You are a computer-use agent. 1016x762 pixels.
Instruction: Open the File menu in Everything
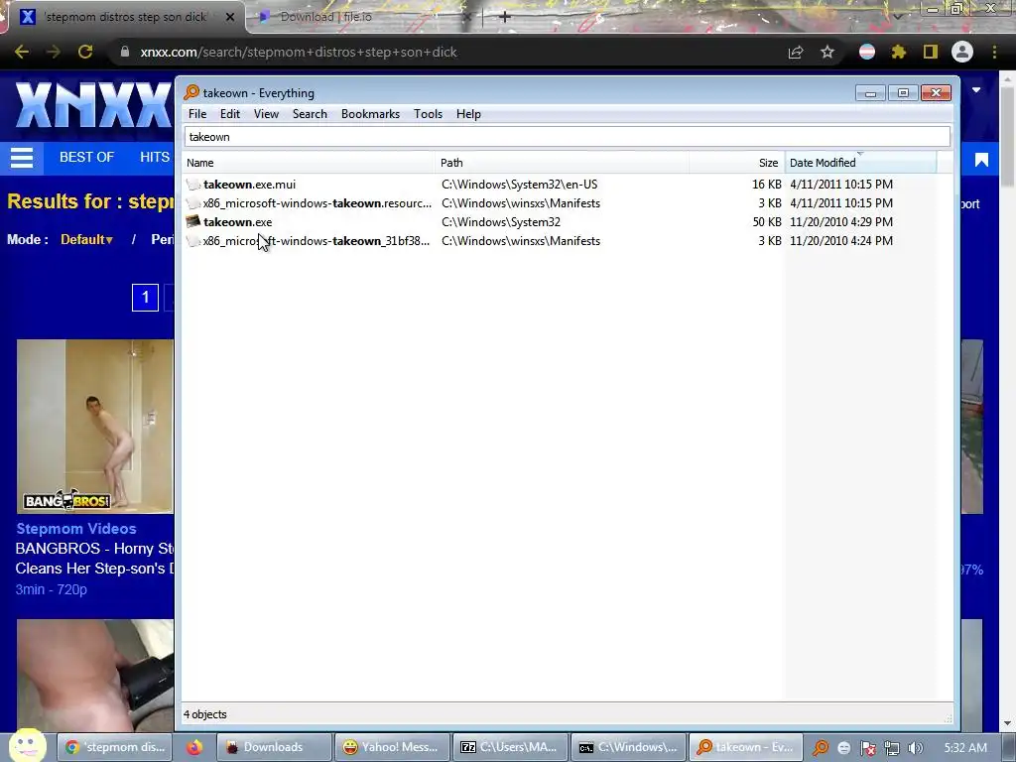[x=197, y=114]
